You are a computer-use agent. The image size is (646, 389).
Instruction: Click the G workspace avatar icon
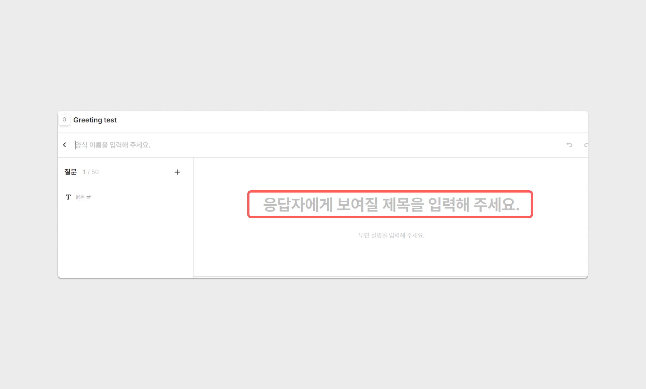point(64,120)
